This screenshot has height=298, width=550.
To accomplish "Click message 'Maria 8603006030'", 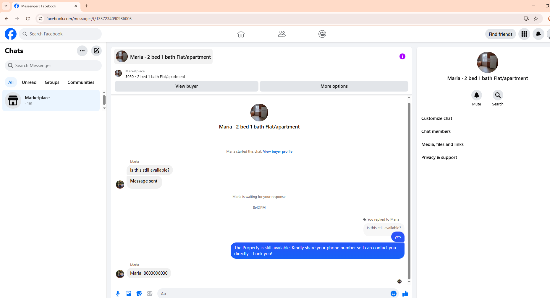I will pos(149,273).
